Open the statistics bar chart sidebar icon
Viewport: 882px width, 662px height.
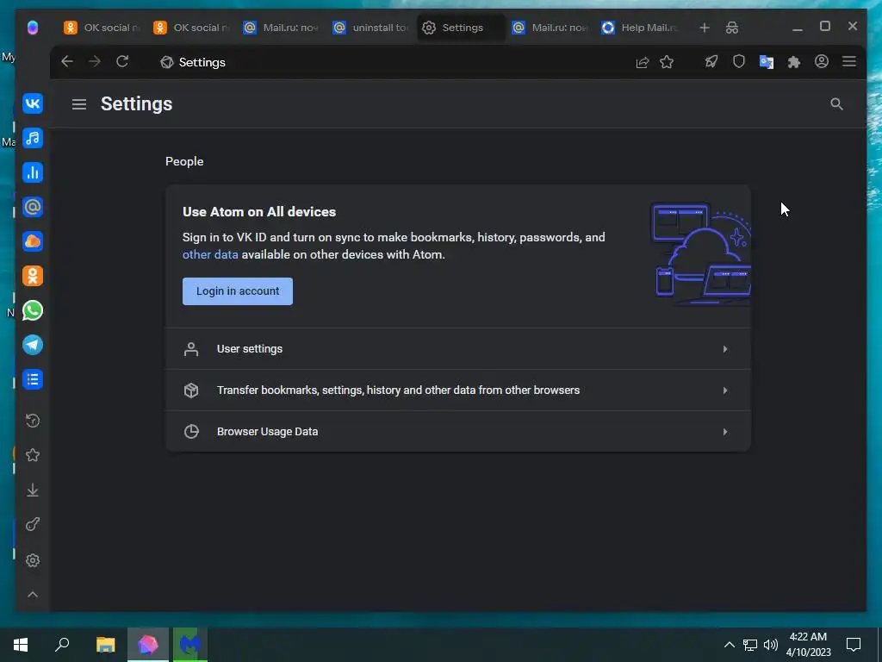[x=33, y=172]
